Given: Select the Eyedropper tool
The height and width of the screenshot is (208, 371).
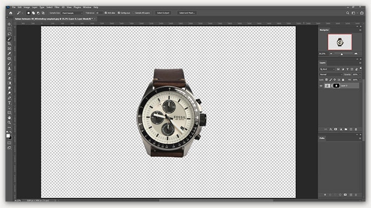Looking at the screenshot, I should [x=9, y=53].
